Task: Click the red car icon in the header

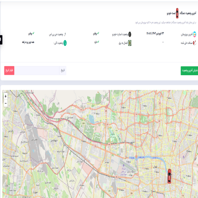Action: click(177, 13)
